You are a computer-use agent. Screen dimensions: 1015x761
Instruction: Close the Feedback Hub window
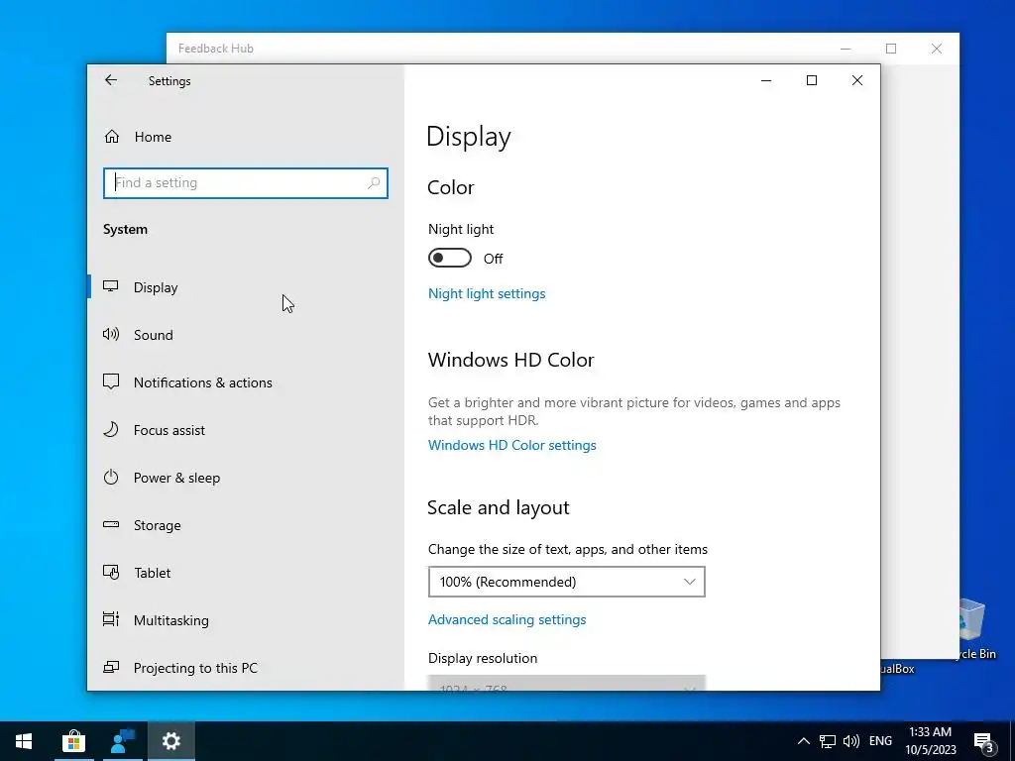(x=937, y=49)
